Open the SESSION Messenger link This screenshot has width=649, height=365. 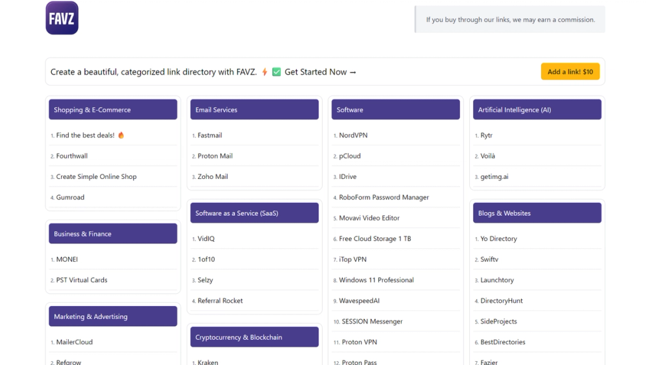click(372, 321)
